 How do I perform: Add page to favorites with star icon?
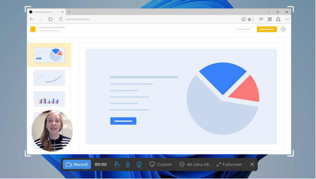tap(249, 19)
